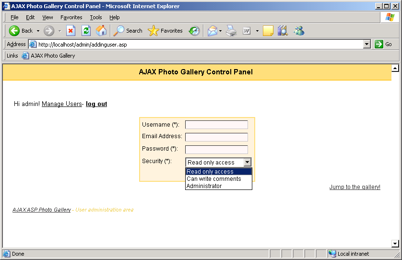Open the History icon in toolbar
402x260 pixels.
(x=194, y=31)
